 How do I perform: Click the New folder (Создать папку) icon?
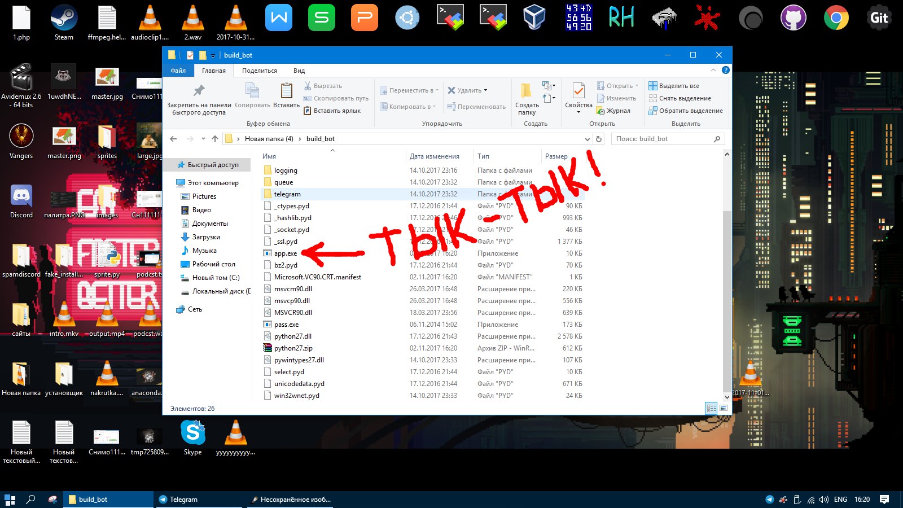click(526, 91)
